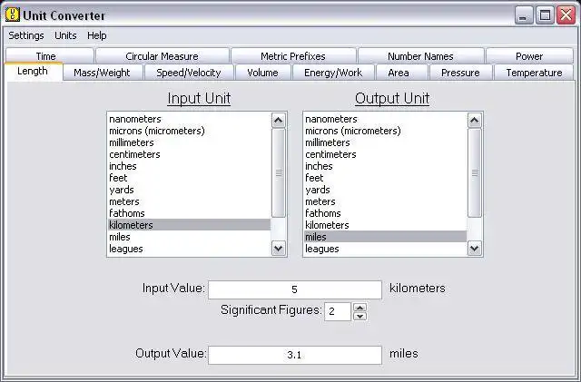Switch to the Circular Measure tab

pyautogui.click(x=162, y=56)
